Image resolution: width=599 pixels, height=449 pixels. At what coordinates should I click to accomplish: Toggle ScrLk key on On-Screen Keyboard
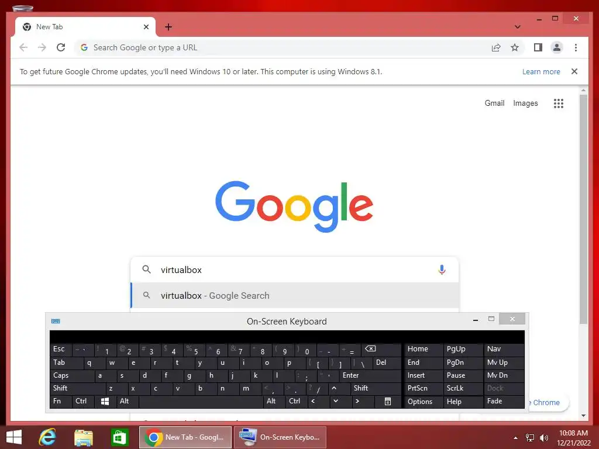pos(463,388)
